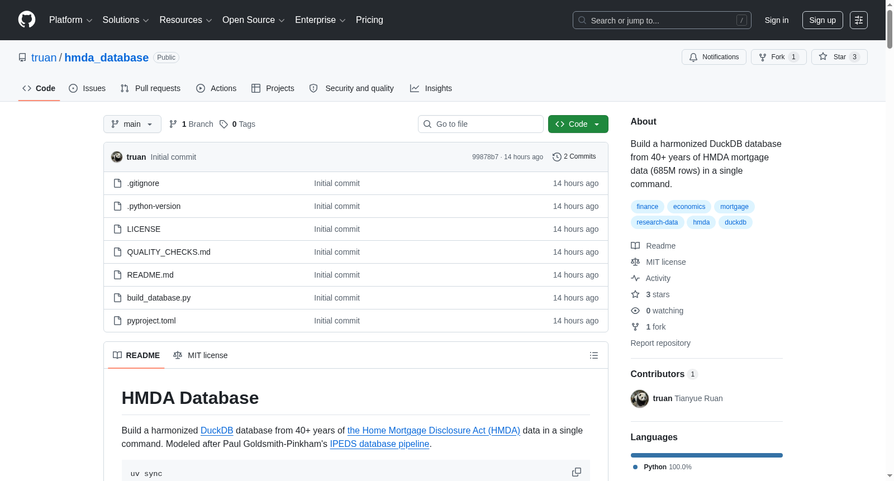Click the fork icon beside 1 fork
894x481 pixels.
635,327
